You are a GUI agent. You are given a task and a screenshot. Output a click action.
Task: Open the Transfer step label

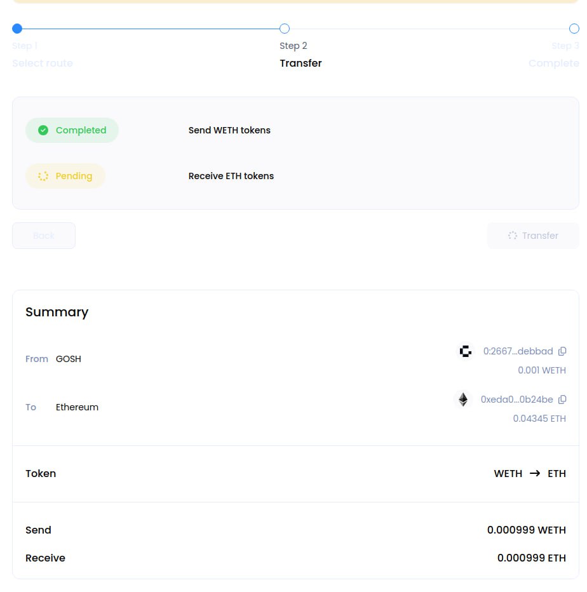(300, 64)
